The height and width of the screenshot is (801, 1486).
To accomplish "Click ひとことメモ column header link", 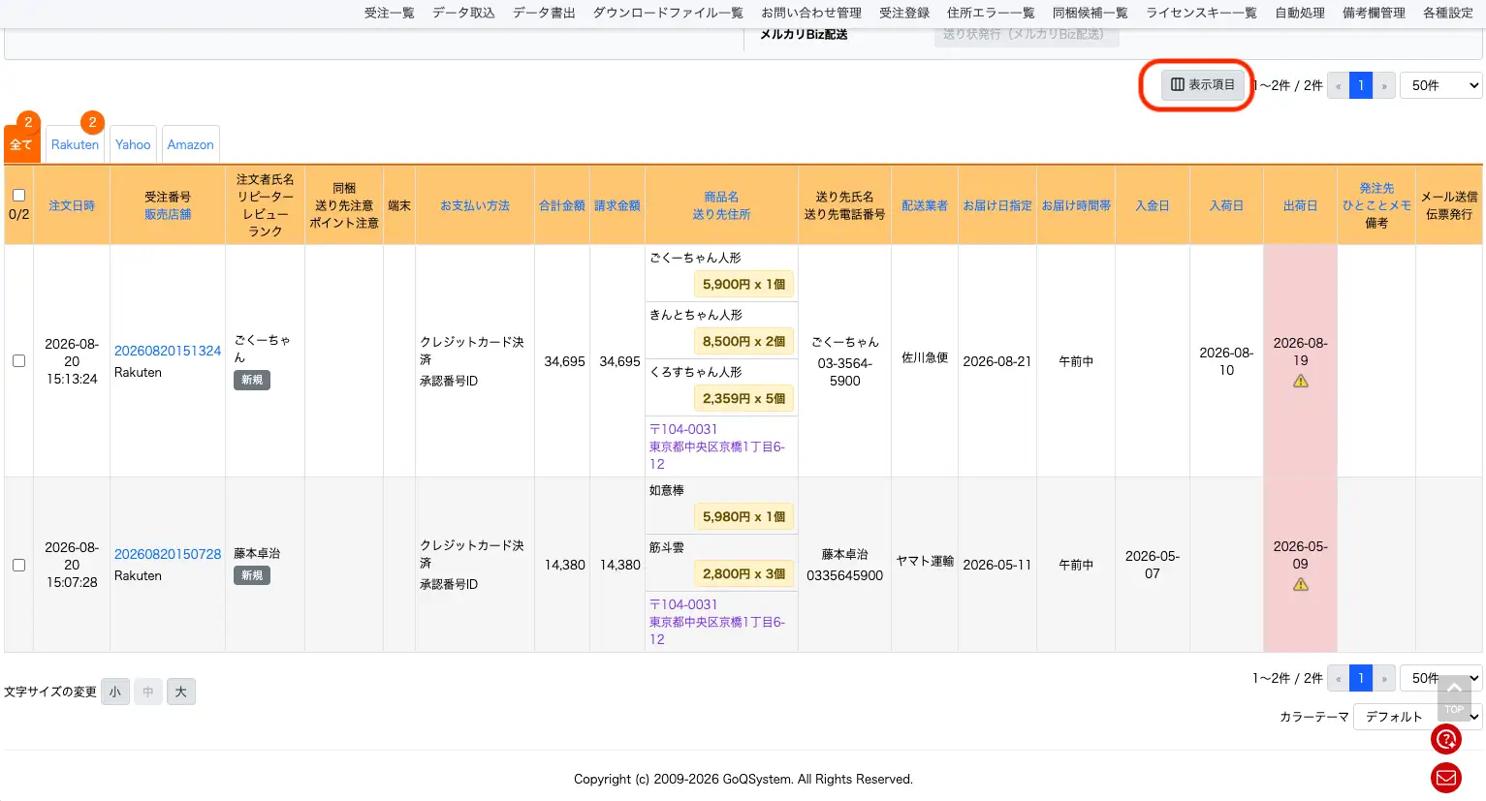I will point(1376,205).
